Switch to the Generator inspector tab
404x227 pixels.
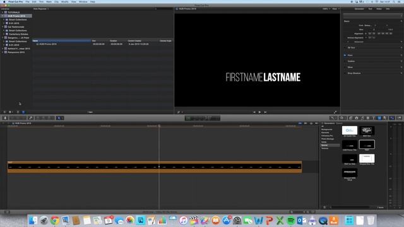(x=359, y=9)
